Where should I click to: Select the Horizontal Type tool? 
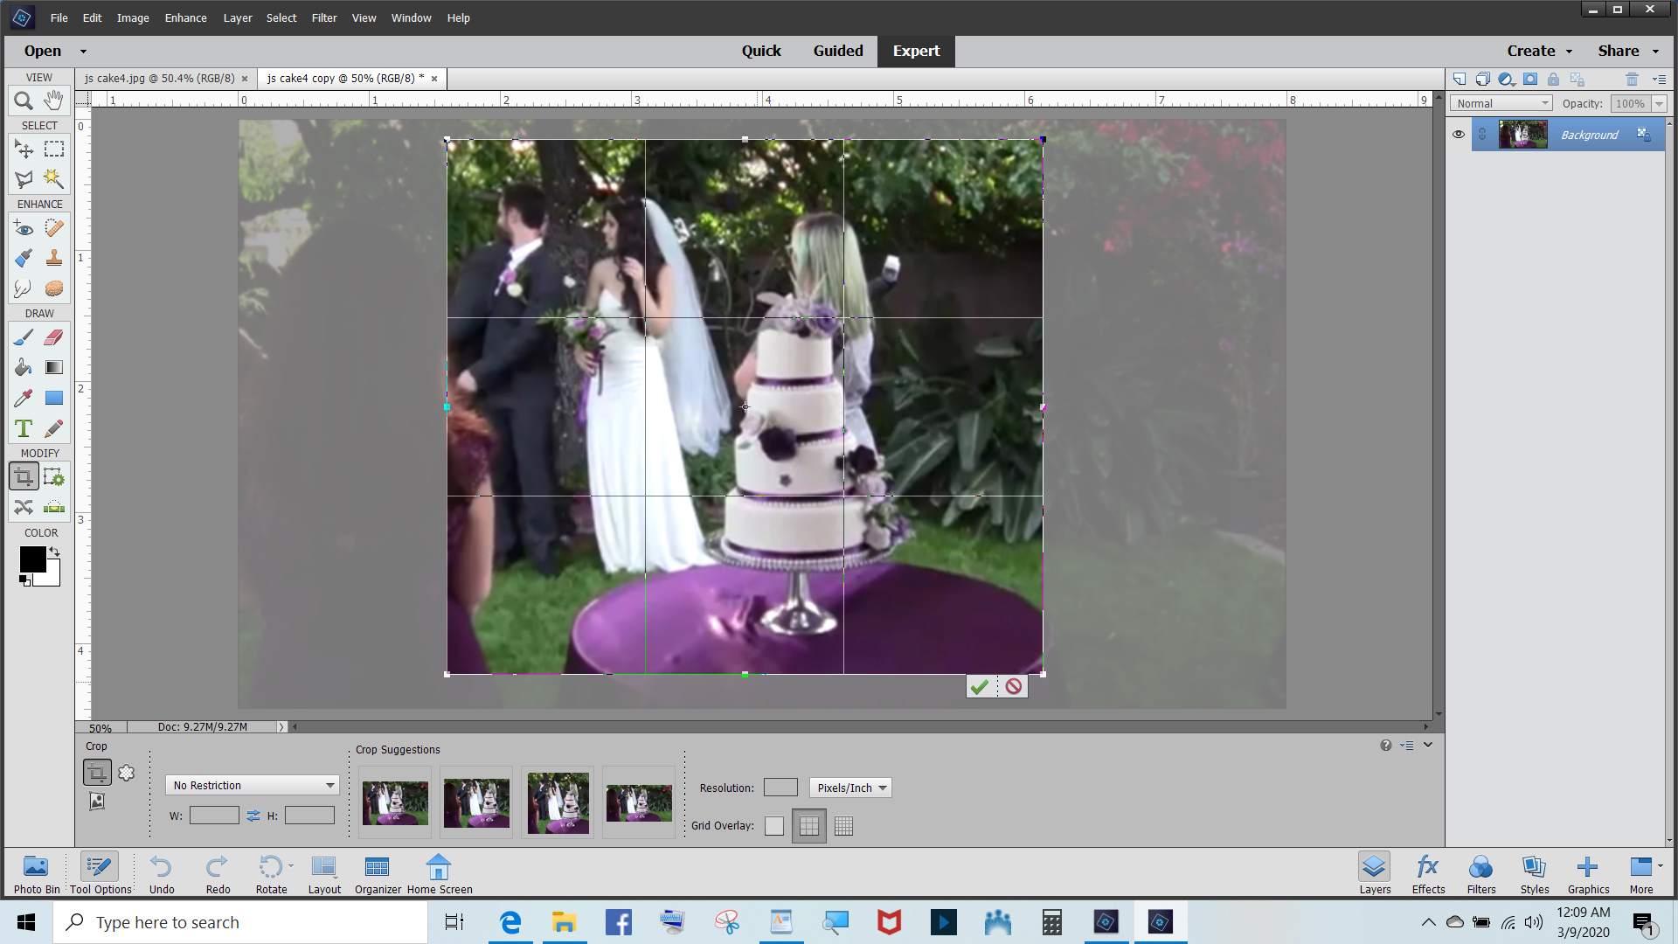[24, 428]
